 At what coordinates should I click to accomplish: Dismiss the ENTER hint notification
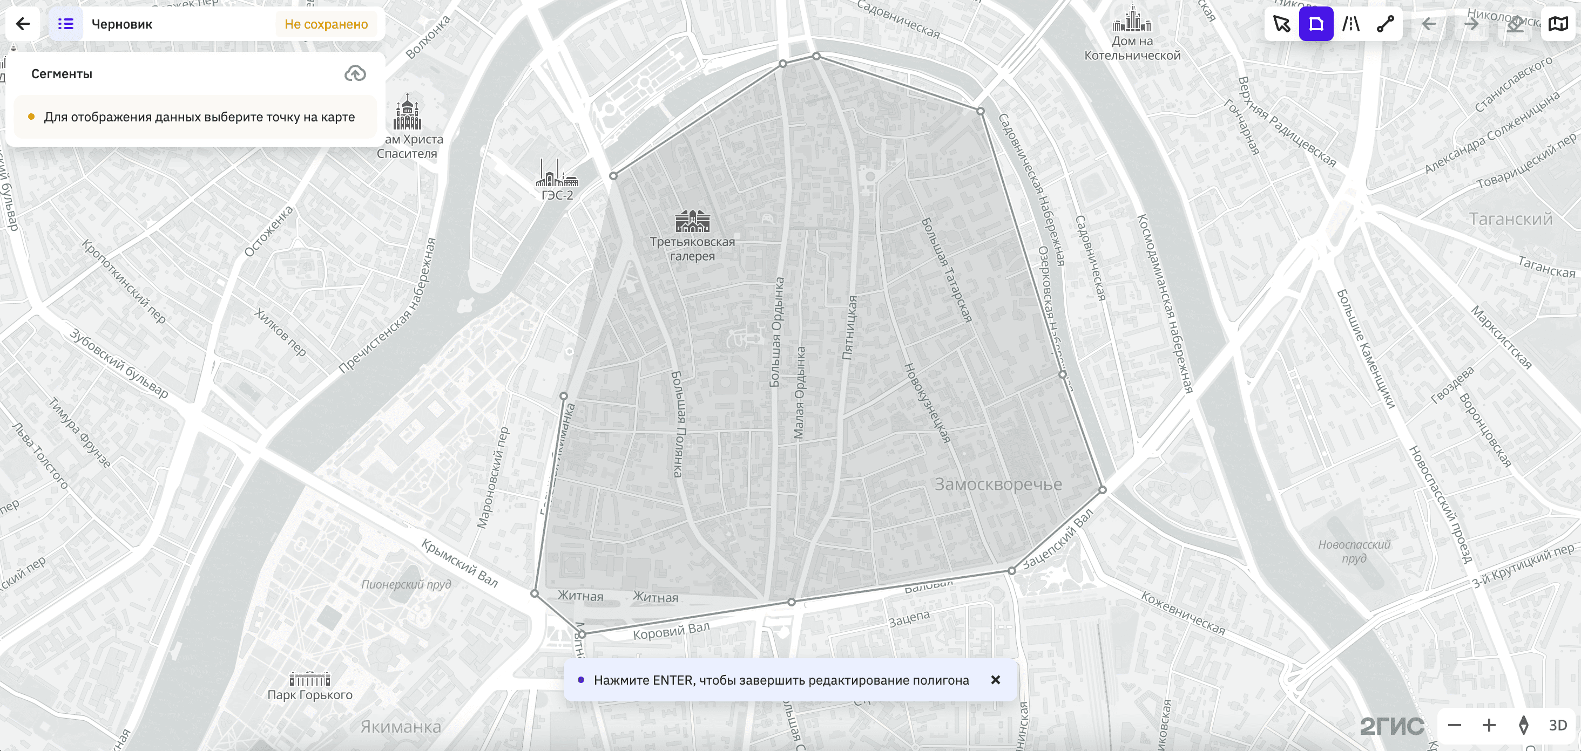click(x=995, y=680)
